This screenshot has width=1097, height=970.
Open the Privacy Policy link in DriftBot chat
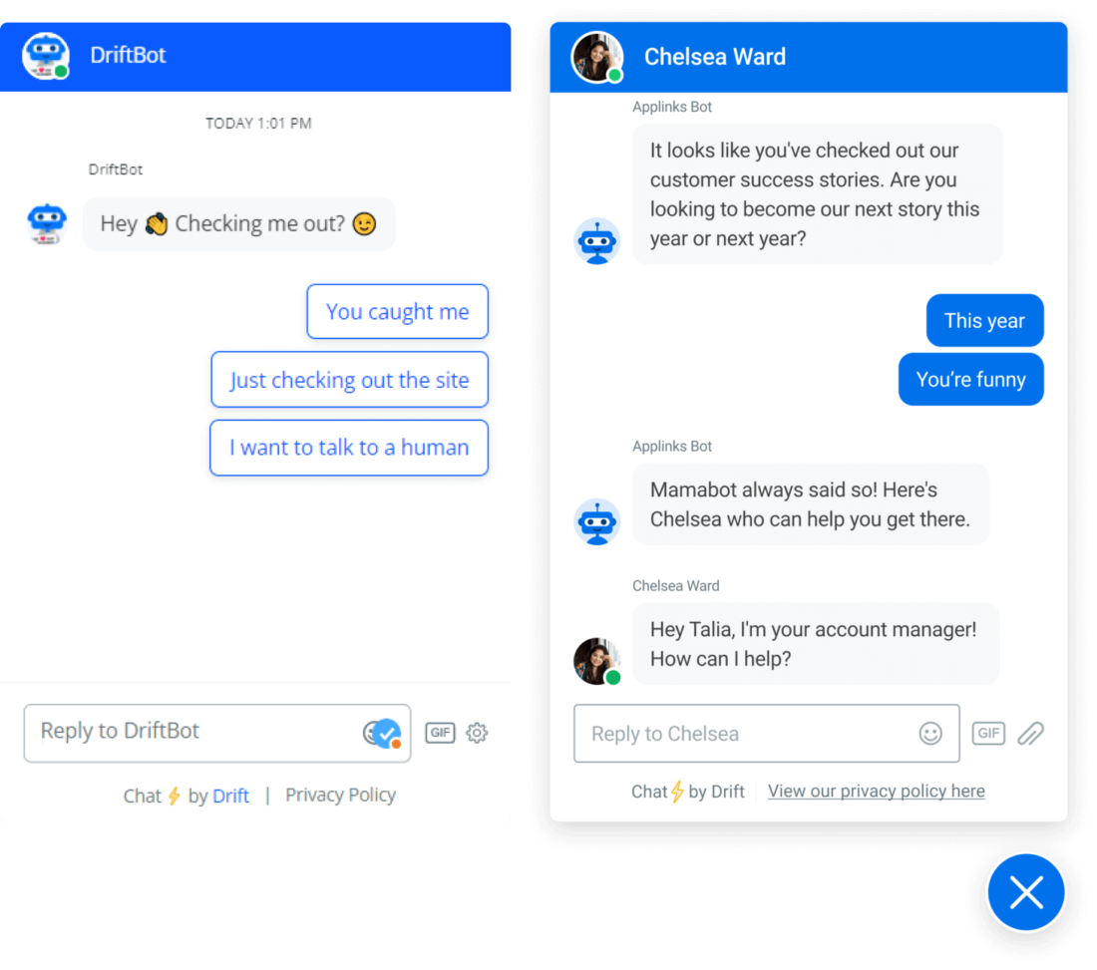pyautogui.click(x=340, y=795)
